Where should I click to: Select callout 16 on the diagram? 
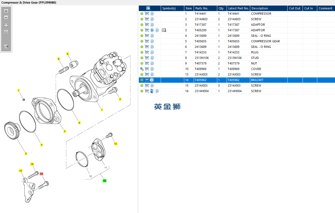coord(32,164)
